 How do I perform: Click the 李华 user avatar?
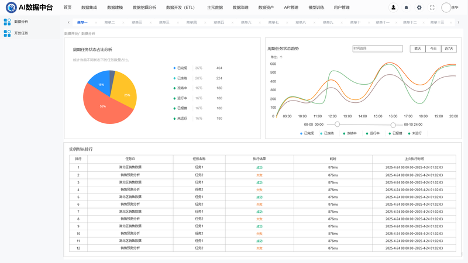click(x=446, y=8)
